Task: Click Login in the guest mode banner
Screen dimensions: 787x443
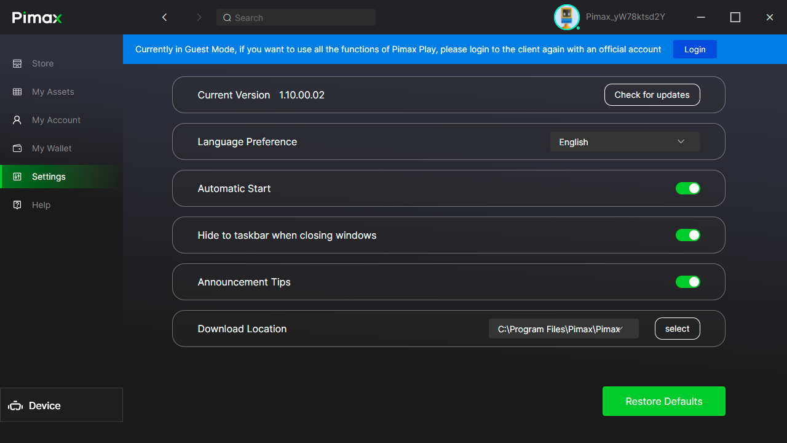Action: (695, 49)
